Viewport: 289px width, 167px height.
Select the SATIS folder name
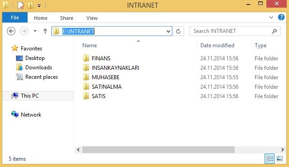(99, 96)
